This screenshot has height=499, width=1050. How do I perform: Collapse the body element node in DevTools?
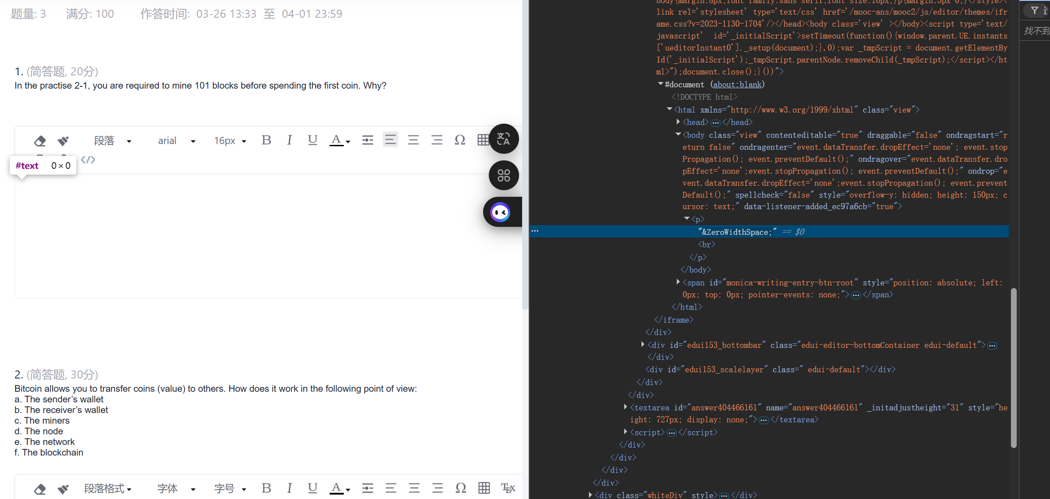click(678, 135)
